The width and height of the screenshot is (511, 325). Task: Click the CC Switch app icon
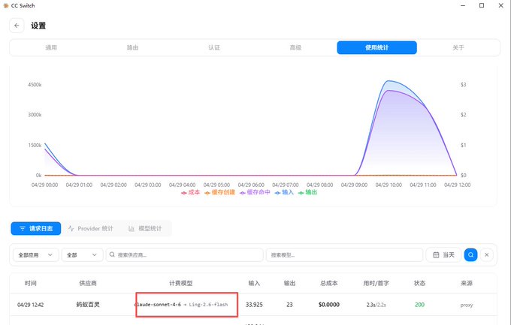[x=5, y=5]
